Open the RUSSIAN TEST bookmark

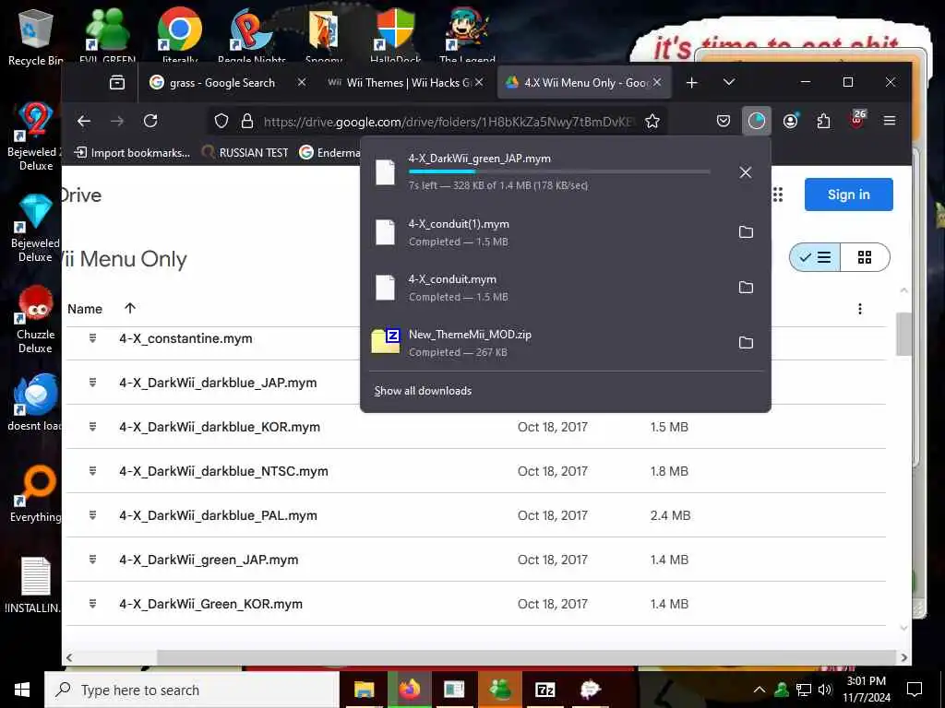pos(245,152)
